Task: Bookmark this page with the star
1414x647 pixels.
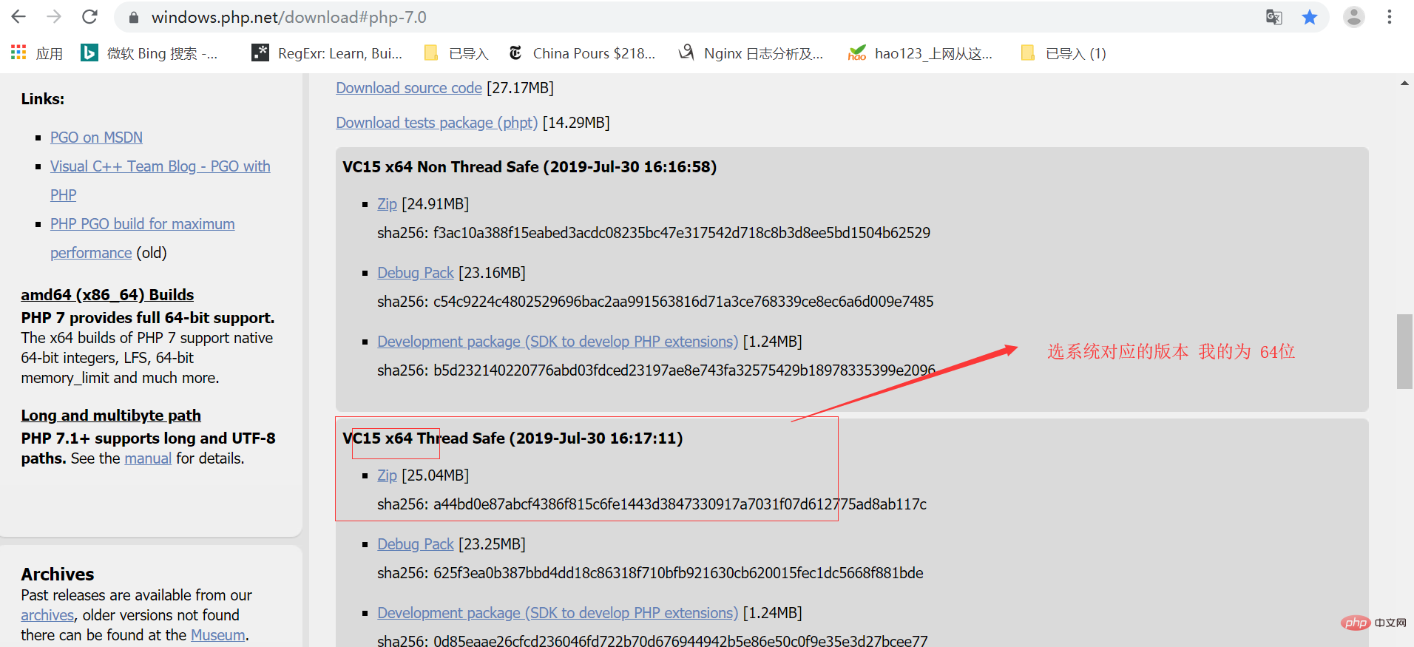Action: [x=1310, y=17]
